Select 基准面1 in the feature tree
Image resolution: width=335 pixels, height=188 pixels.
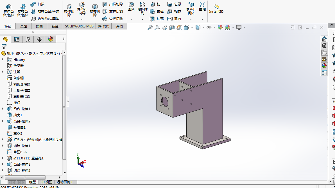(19, 127)
